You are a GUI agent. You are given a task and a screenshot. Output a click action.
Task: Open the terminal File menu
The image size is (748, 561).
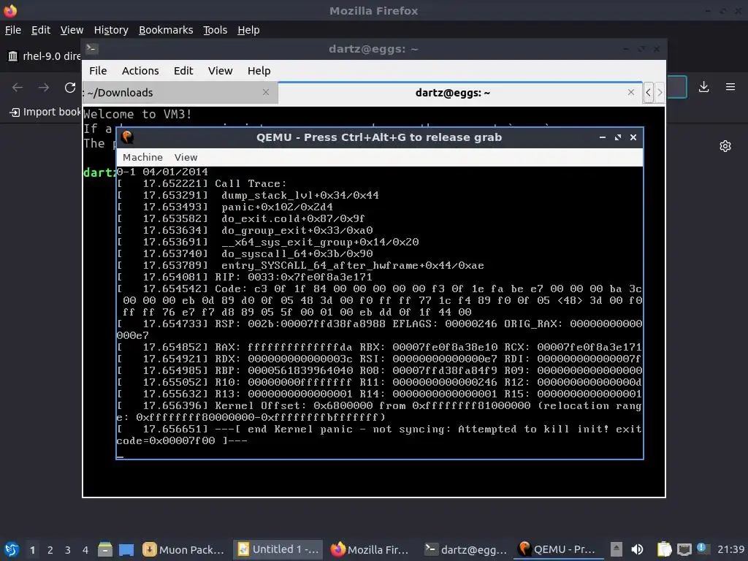click(98, 71)
